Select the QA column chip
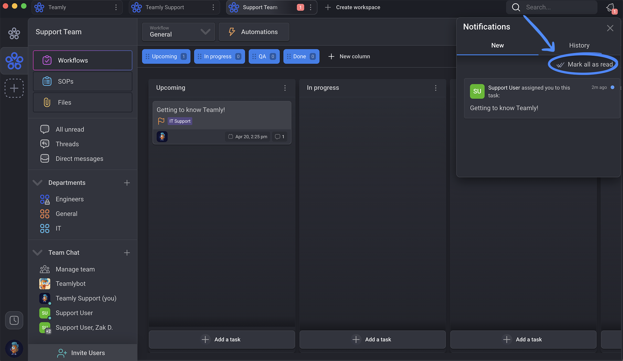Viewport: 623px width, 361px height. pos(264,56)
